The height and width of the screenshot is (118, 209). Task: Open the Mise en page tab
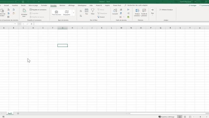[x=33, y=6]
